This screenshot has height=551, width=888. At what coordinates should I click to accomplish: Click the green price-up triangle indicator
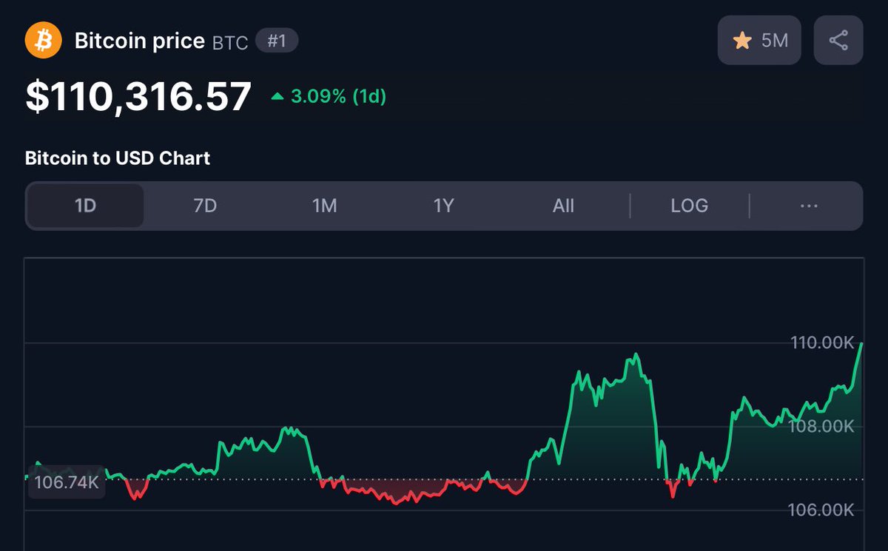(x=277, y=96)
